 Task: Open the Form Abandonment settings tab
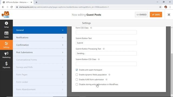tap(40, 89)
